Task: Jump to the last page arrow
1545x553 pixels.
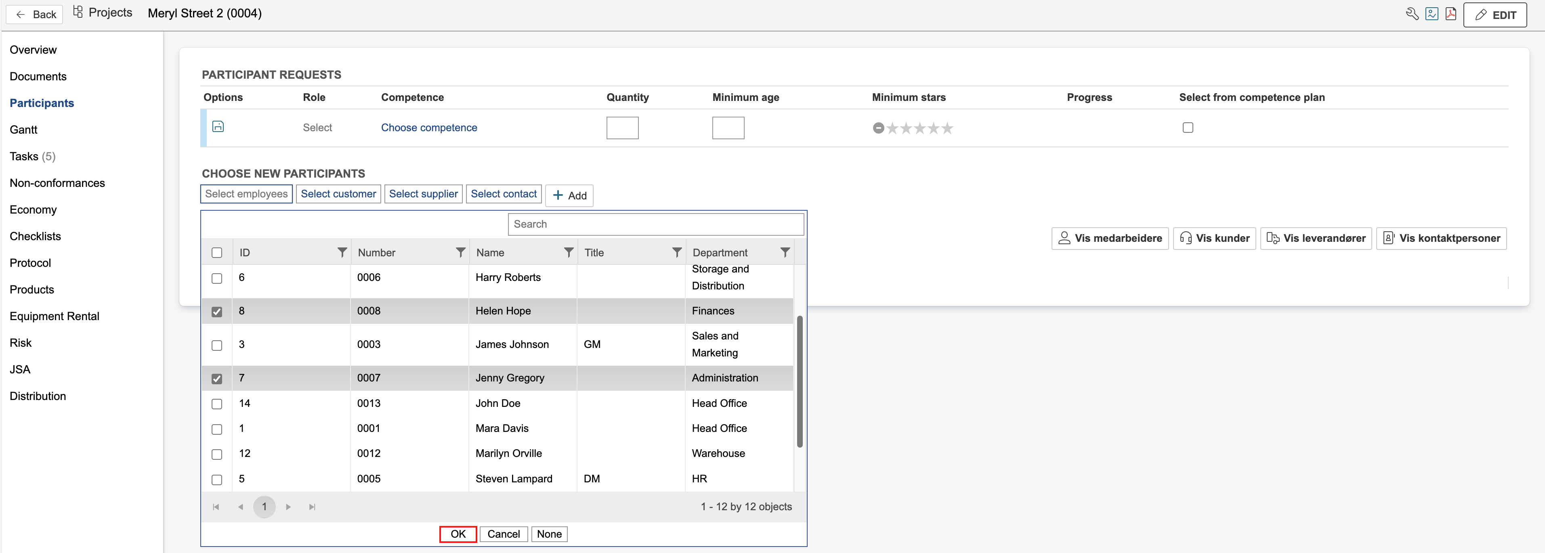Action: click(312, 507)
